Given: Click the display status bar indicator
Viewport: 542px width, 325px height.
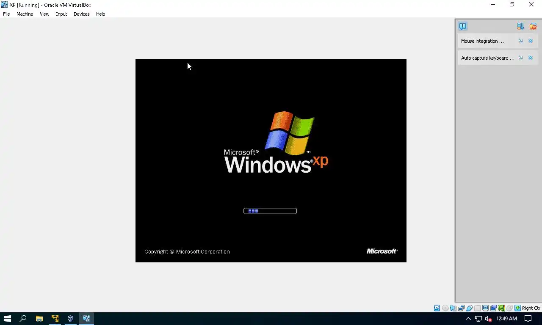Looking at the screenshot, I should 485,308.
